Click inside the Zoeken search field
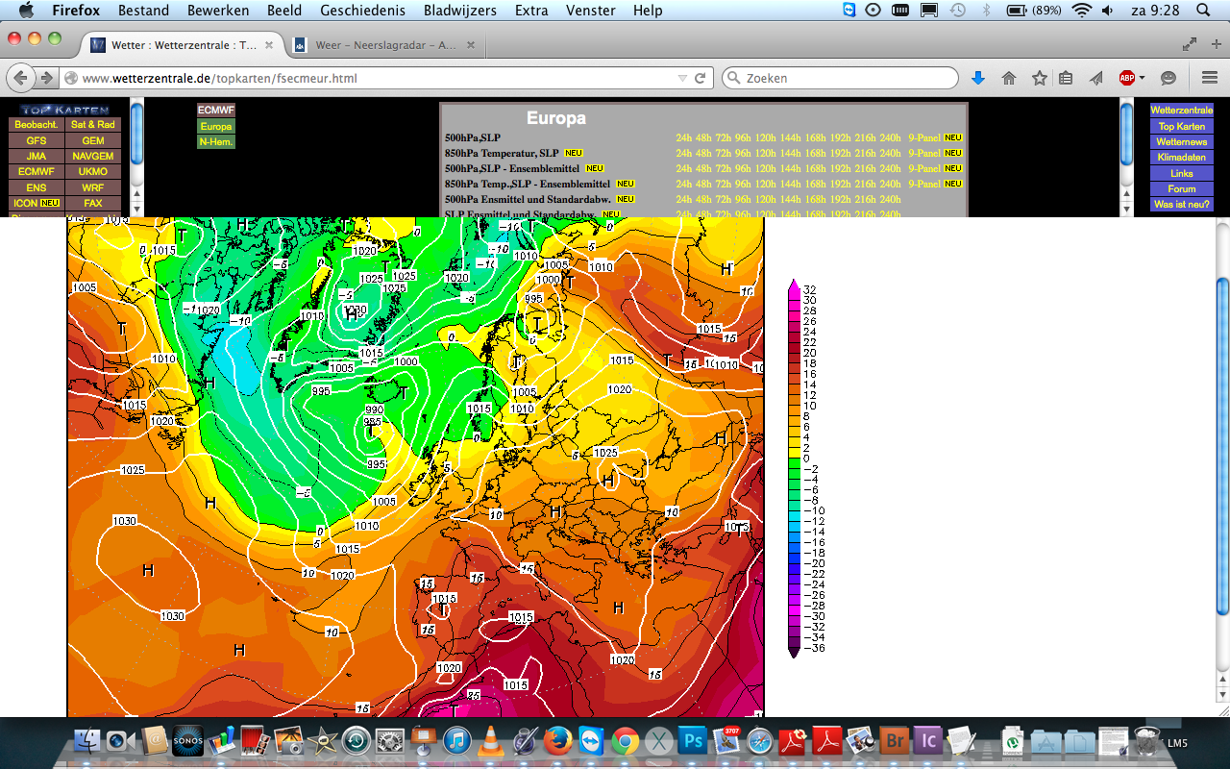This screenshot has width=1230, height=769. tap(840, 78)
